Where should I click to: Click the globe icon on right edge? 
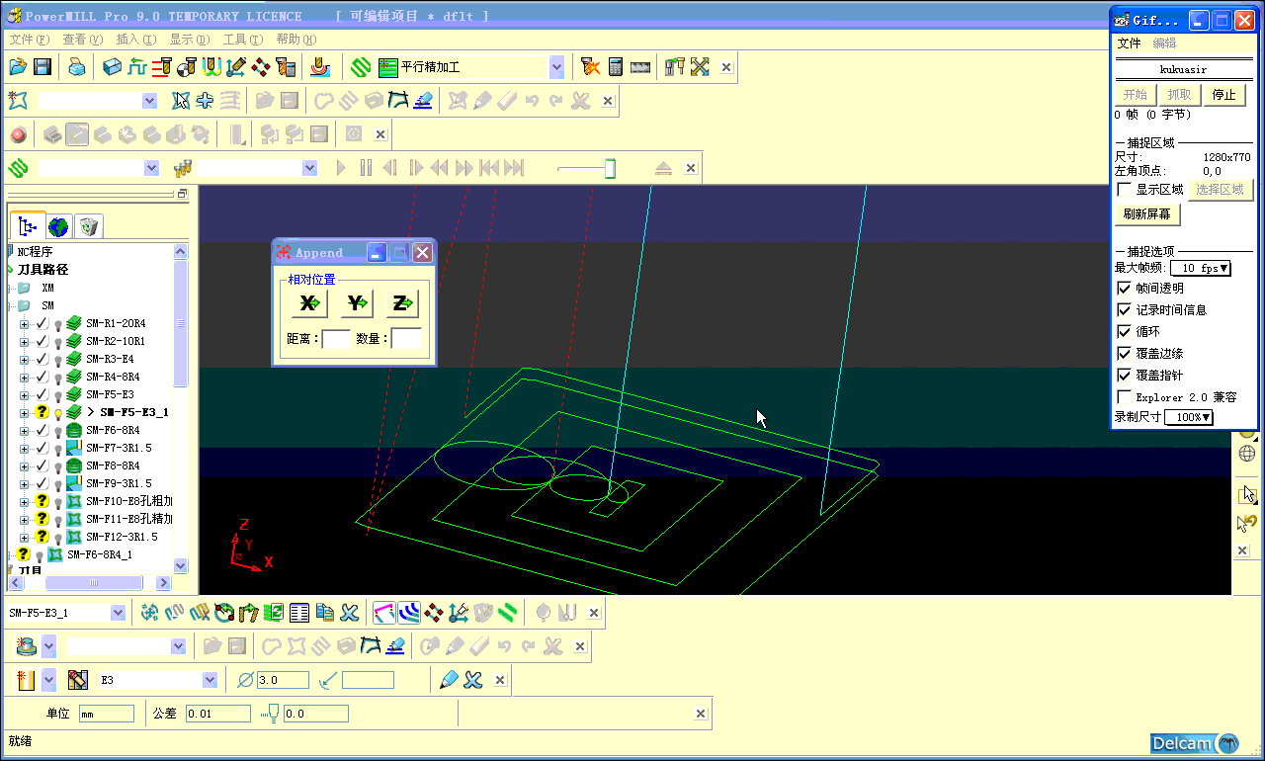(x=1248, y=454)
